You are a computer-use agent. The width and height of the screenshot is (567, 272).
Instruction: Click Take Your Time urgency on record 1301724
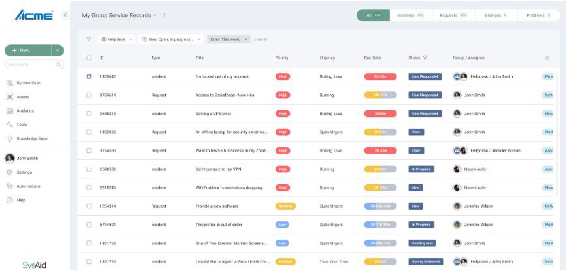[334, 262]
